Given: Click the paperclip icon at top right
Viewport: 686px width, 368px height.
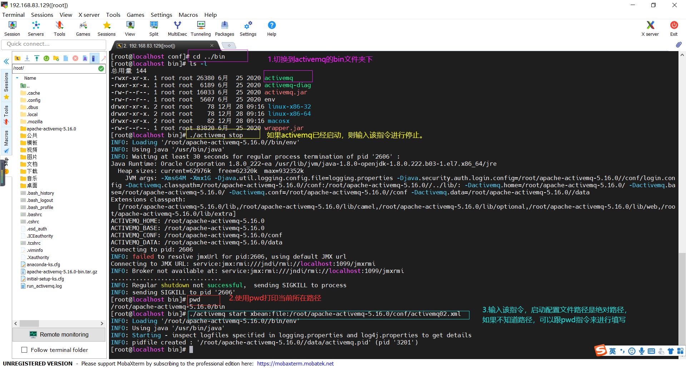Looking at the screenshot, I should point(678,44).
